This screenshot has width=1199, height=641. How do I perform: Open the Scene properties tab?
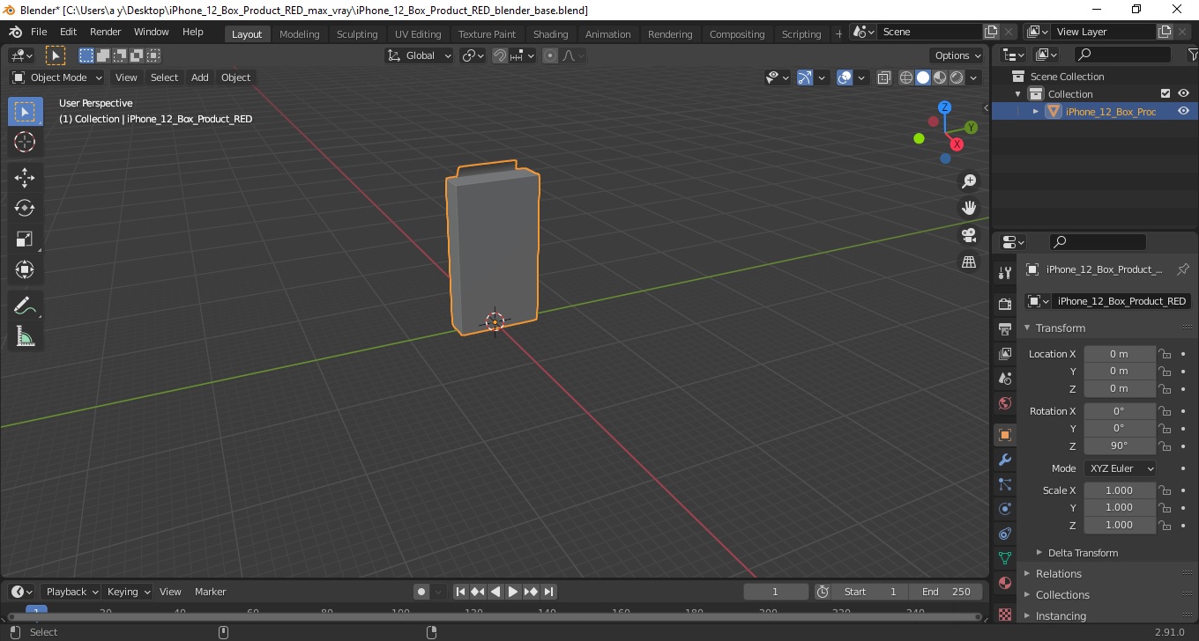(x=1004, y=378)
